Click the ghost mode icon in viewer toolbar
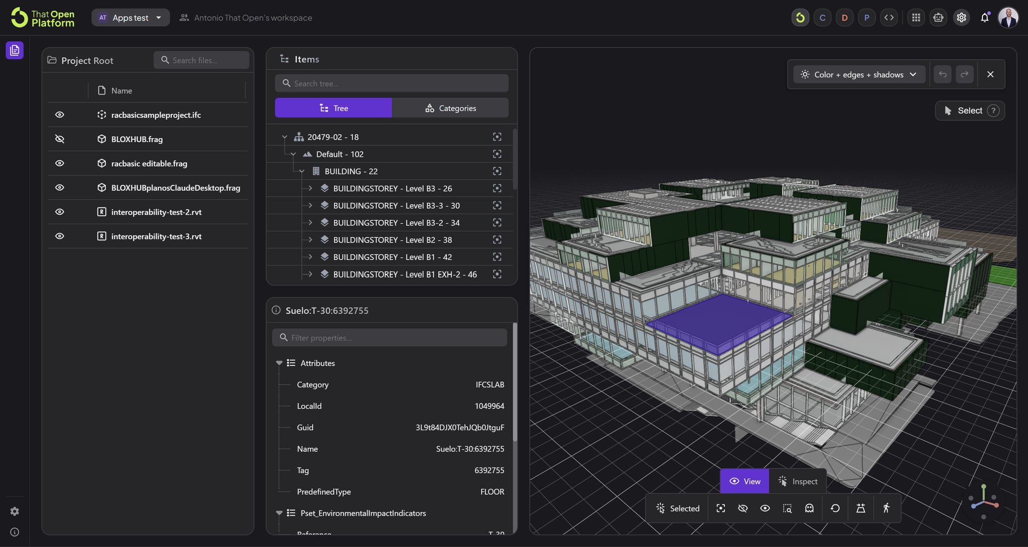This screenshot has height=547, width=1028. pos(809,508)
